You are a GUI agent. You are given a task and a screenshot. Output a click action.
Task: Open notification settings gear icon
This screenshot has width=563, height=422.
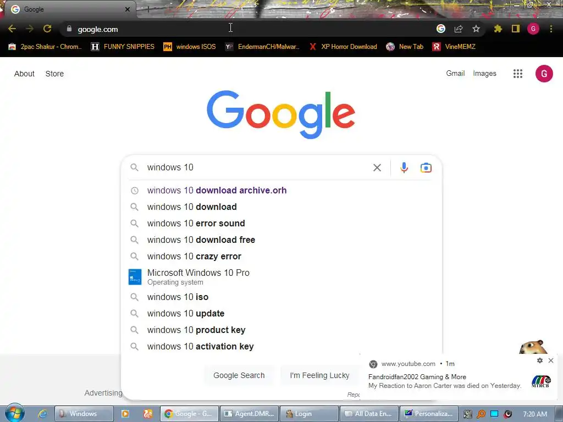(x=540, y=360)
